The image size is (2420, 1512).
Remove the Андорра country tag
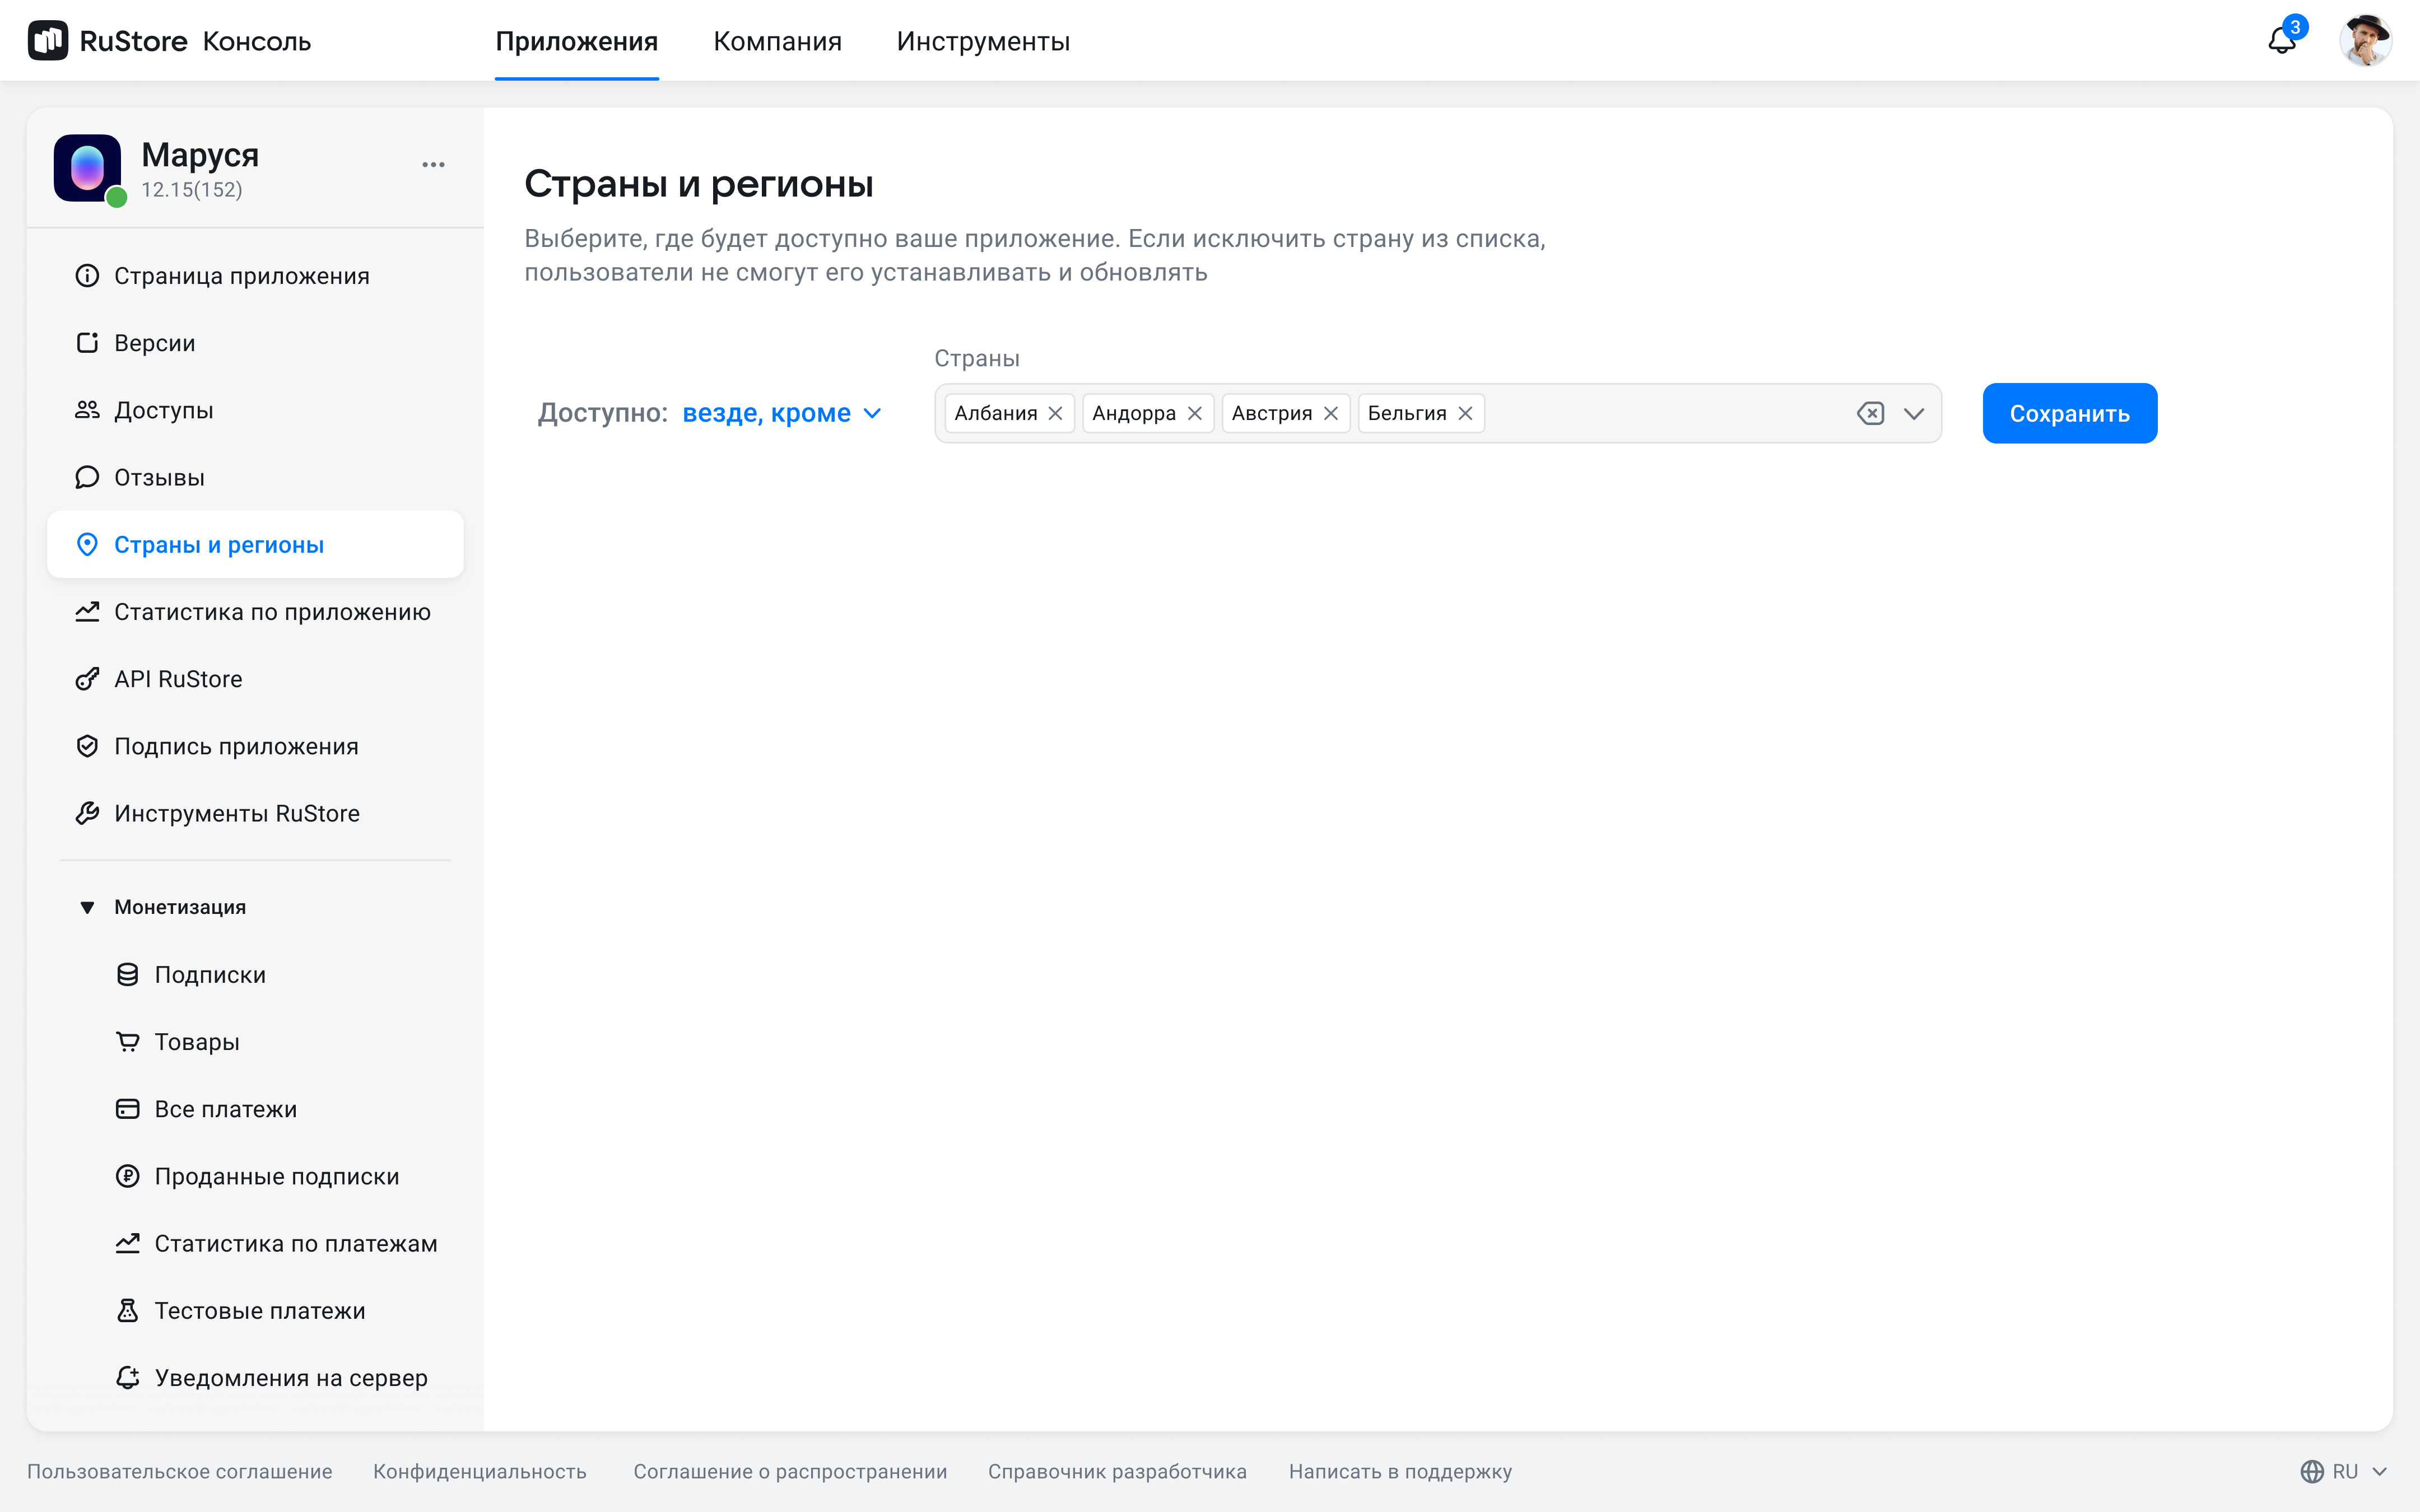[x=1194, y=413]
